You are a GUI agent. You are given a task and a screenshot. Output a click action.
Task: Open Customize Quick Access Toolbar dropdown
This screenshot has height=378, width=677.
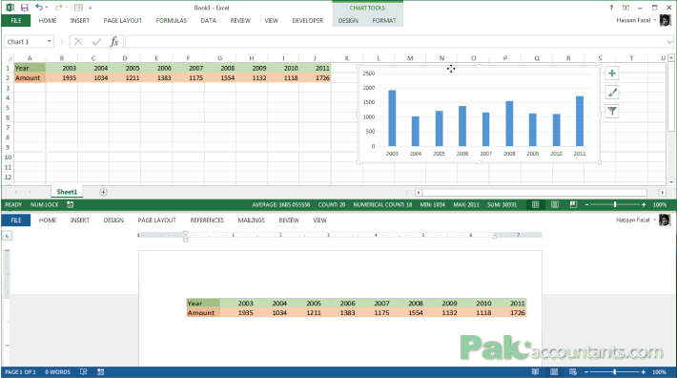[91, 8]
